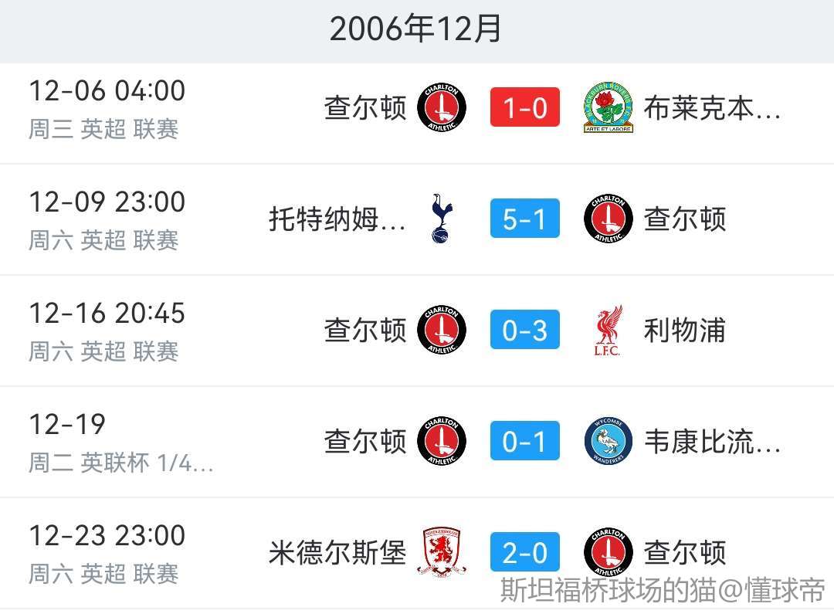Open the 2-0 Middlesbrough score

pyautogui.click(x=524, y=553)
